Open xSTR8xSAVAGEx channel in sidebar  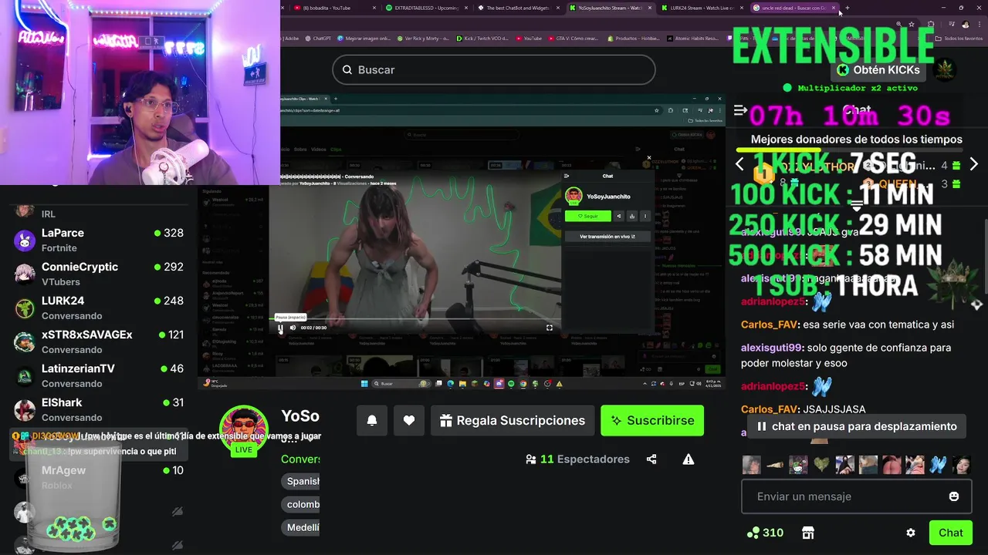click(x=99, y=341)
